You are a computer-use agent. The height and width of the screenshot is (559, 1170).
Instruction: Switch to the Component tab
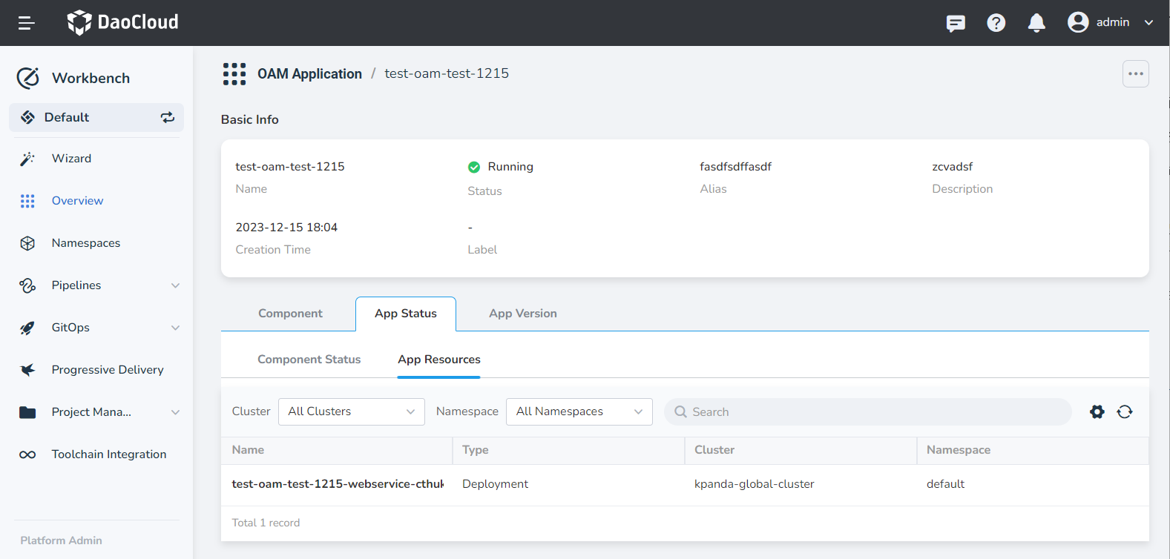point(290,314)
